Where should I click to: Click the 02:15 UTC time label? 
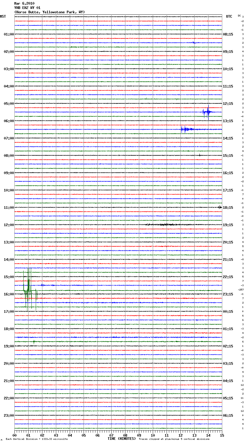[x=228, y=346]
